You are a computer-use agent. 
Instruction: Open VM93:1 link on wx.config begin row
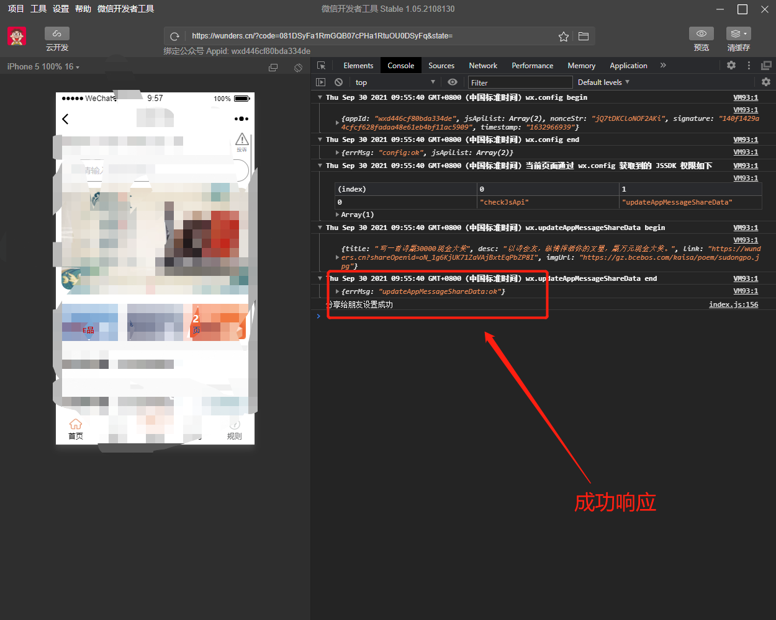tap(746, 97)
